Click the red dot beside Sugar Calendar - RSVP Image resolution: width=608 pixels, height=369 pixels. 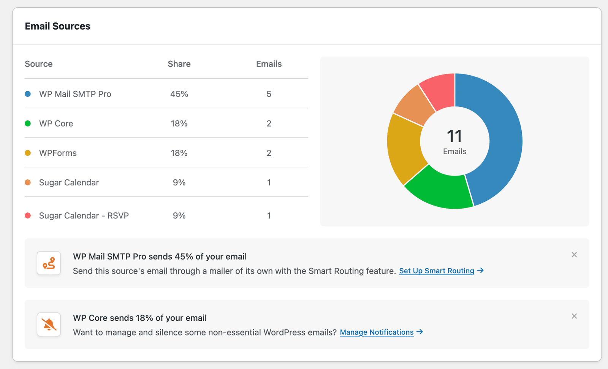[28, 215]
